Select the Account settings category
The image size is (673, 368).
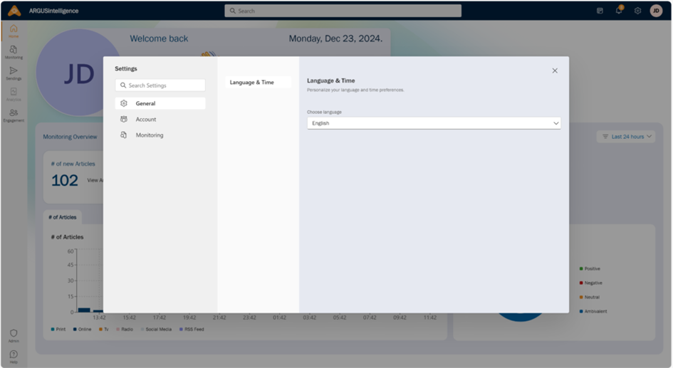click(146, 120)
